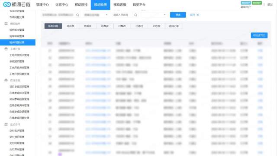Select the 所有问题 tab
Screen dimensions: 277x156
53,26
